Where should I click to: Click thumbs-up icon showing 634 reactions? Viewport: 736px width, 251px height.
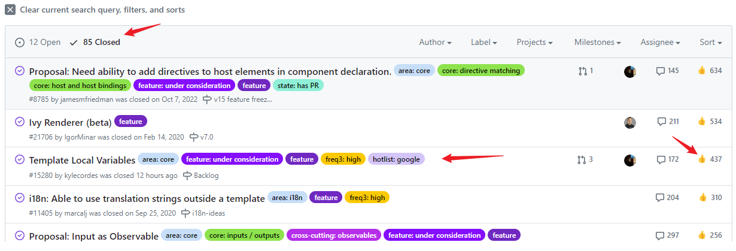702,71
